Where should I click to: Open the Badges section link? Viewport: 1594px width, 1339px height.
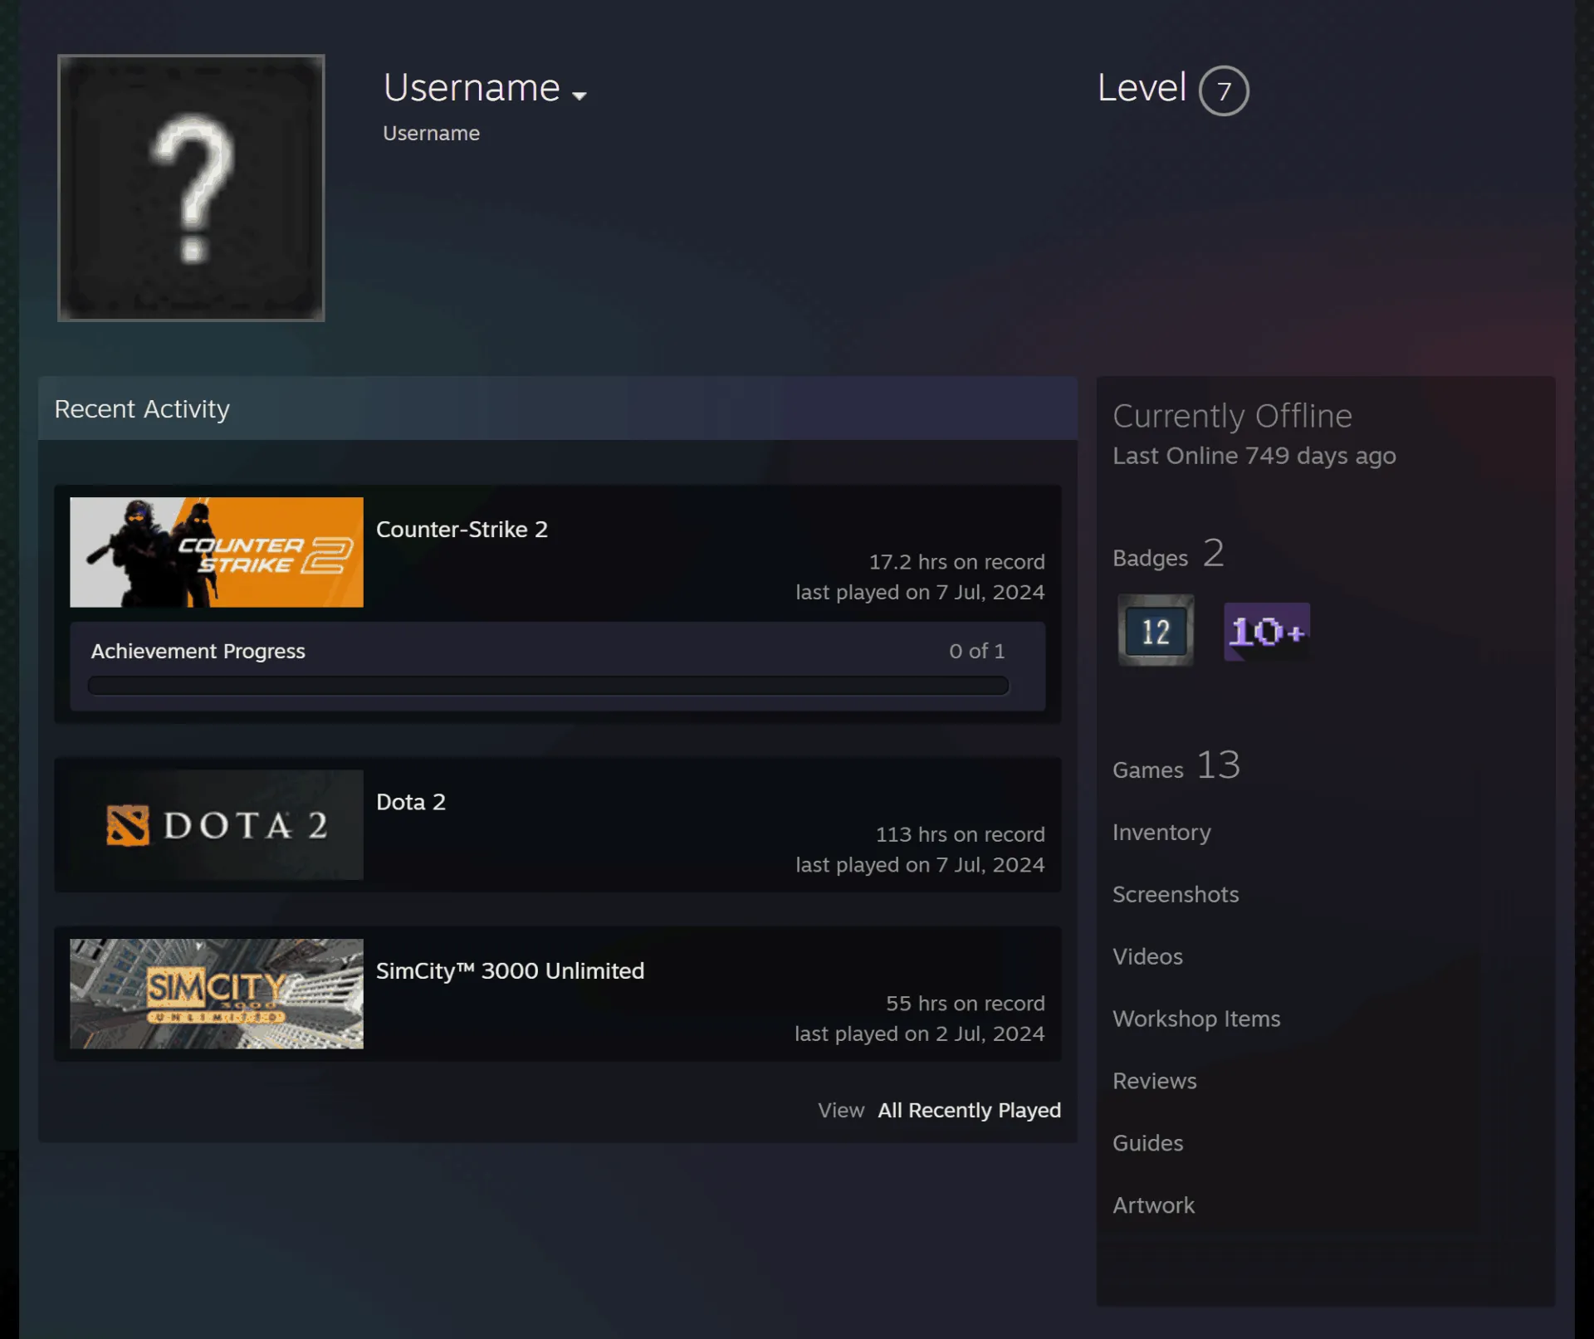(1168, 554)
